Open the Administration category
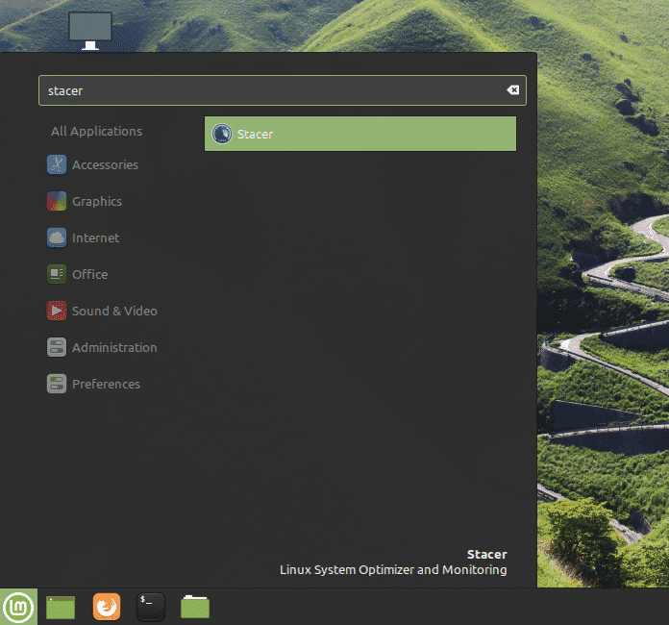The height and width of the screenshot is (625, 669). 113,347
